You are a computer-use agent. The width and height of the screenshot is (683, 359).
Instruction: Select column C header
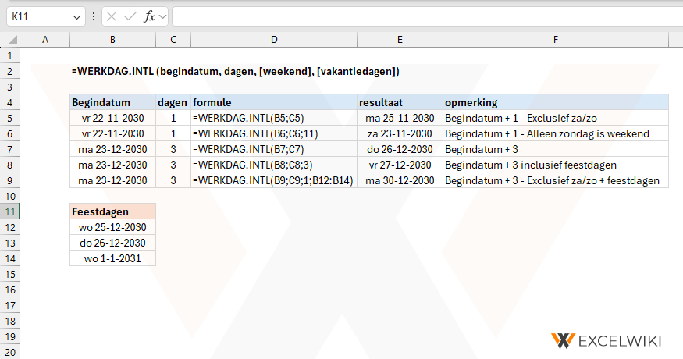point(173,40)
